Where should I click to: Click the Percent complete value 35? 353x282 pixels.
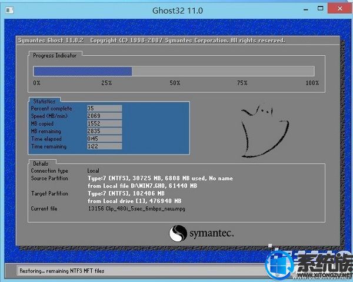point(104,108)
